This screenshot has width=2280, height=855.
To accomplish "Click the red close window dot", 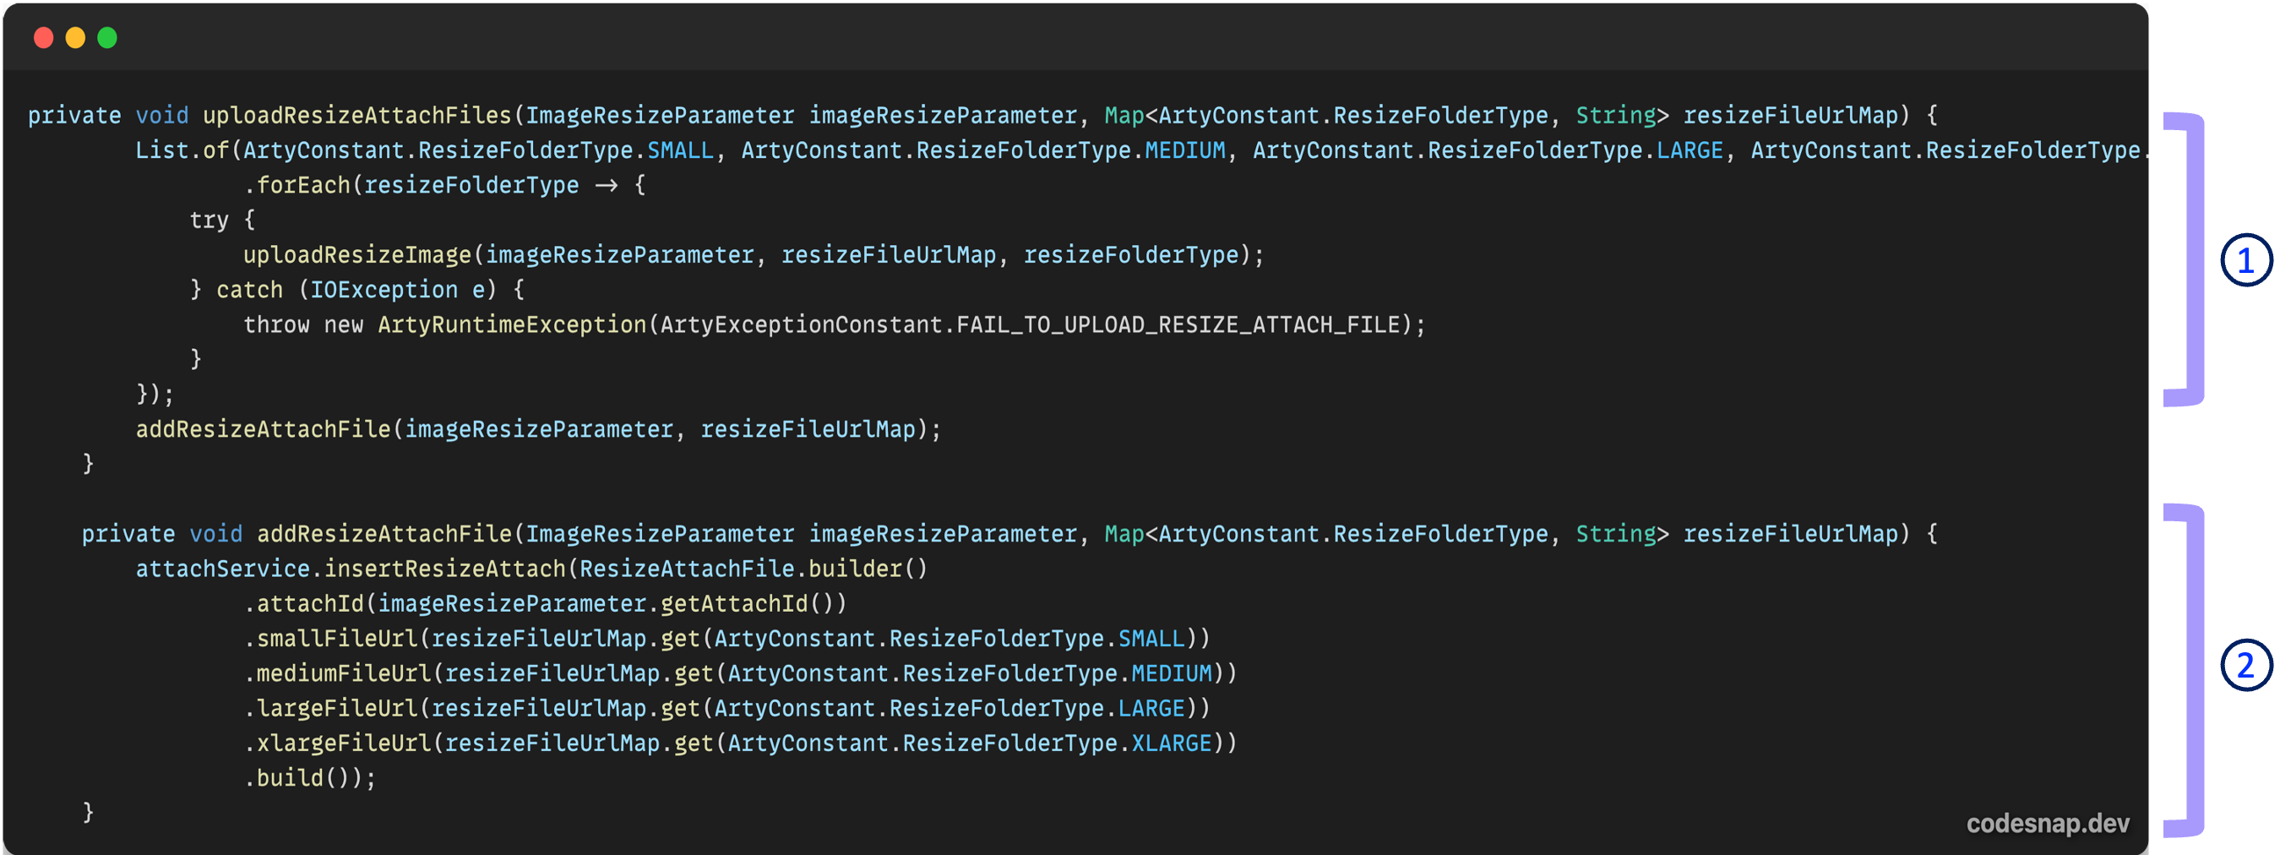I will pos(43,38).
